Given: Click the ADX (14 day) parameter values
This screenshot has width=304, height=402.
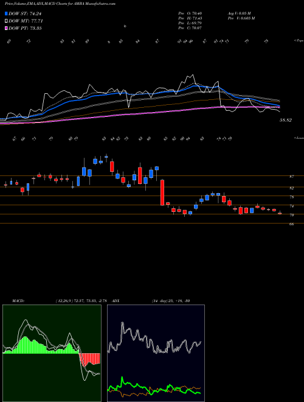Looking at the screenshot, I should pos(171,300).
